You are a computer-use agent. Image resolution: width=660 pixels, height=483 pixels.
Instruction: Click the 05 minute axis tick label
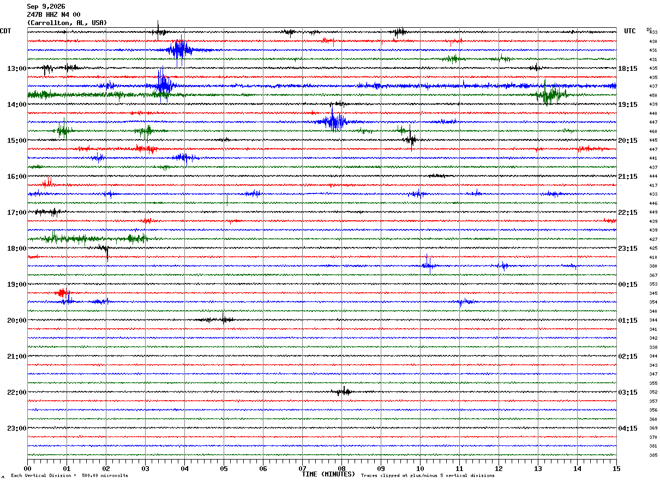(224, 469)
